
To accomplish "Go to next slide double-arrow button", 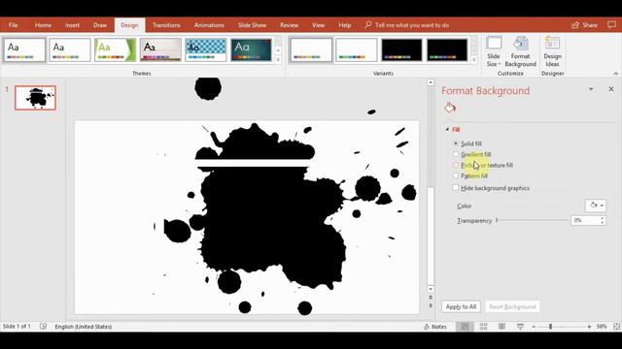I will [x=431, y=306].
